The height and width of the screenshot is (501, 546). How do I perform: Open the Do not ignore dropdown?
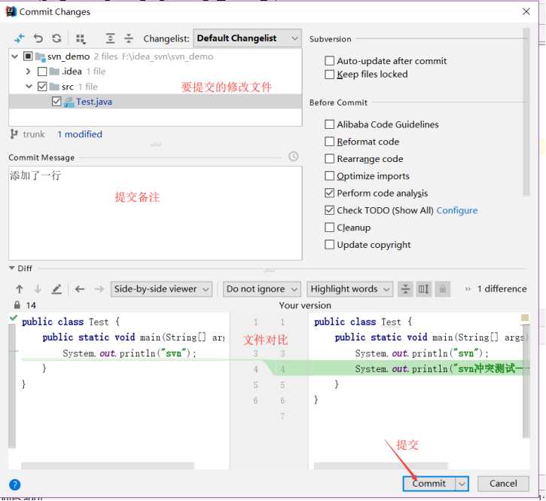pyautogui.click(x=262, y=289)
